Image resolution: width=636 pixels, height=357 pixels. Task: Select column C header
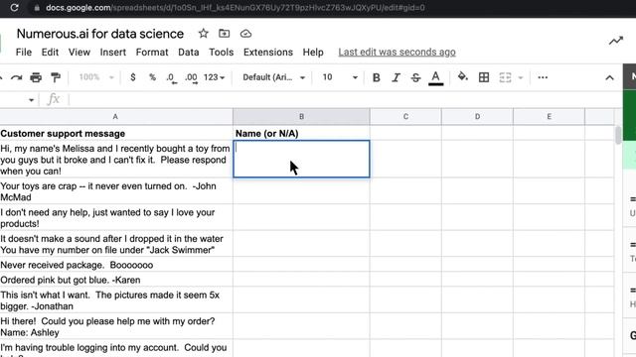(405, 117)
